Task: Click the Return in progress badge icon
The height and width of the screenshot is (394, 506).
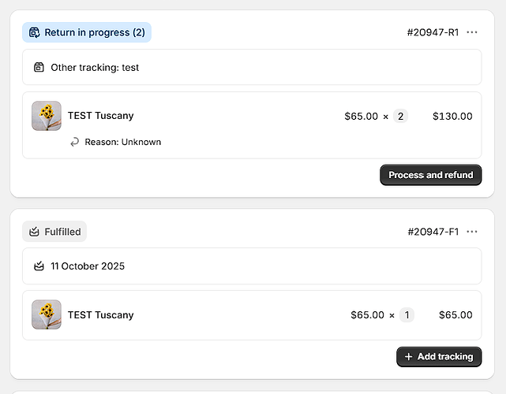Action: coord(34,32)
